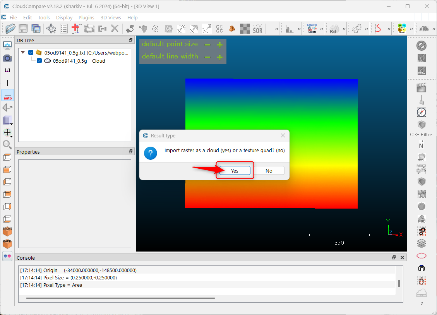Click the camera snapshot icon in left toolbar

pyautogui.click(x=7, y=58)
